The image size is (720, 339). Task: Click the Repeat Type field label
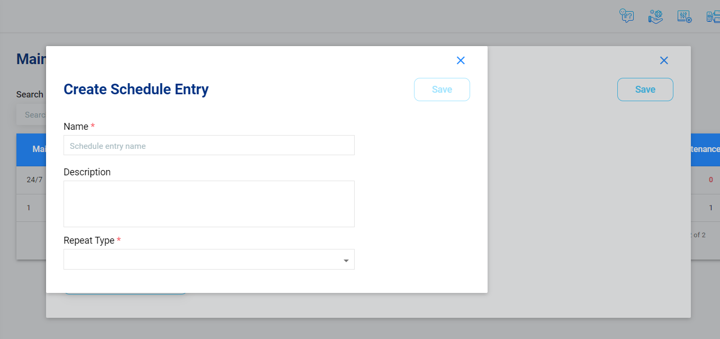coord(89,240)
